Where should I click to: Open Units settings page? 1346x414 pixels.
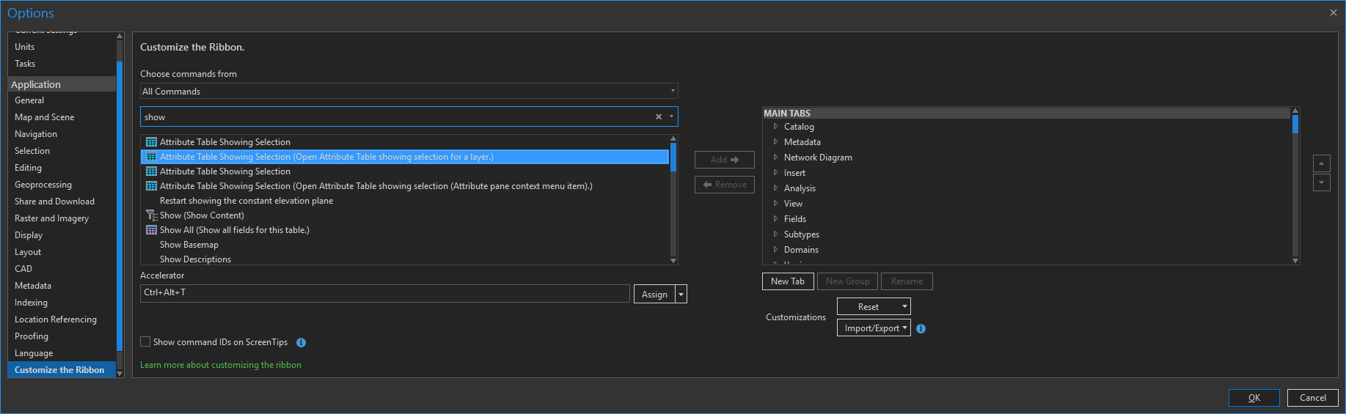62,47
